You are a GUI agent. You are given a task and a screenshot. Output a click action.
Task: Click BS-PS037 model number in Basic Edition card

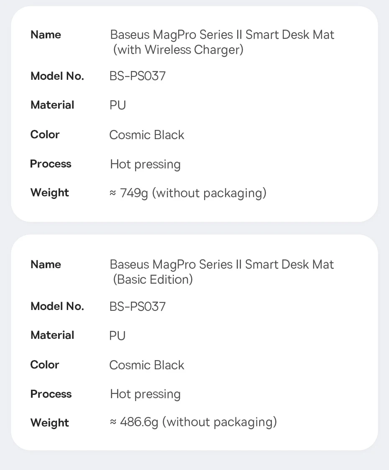[138, 306]
